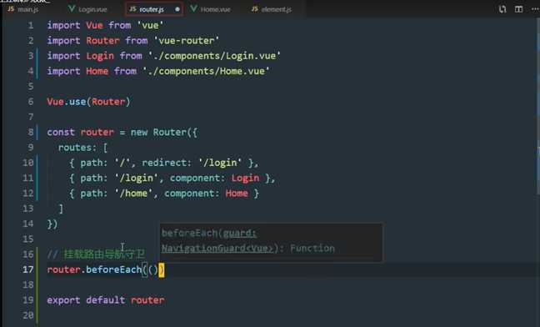Select the router.js tab
The height and width of the screenshot is (327, 540).
(154, 9)
